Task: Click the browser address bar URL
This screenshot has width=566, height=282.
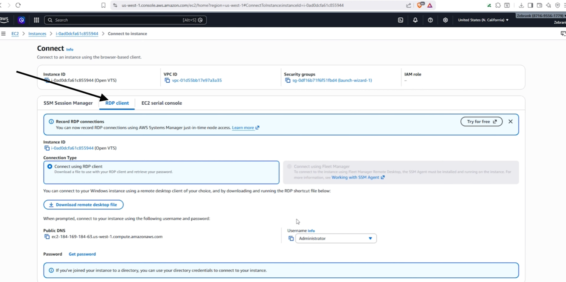Action: coord(233,6)
